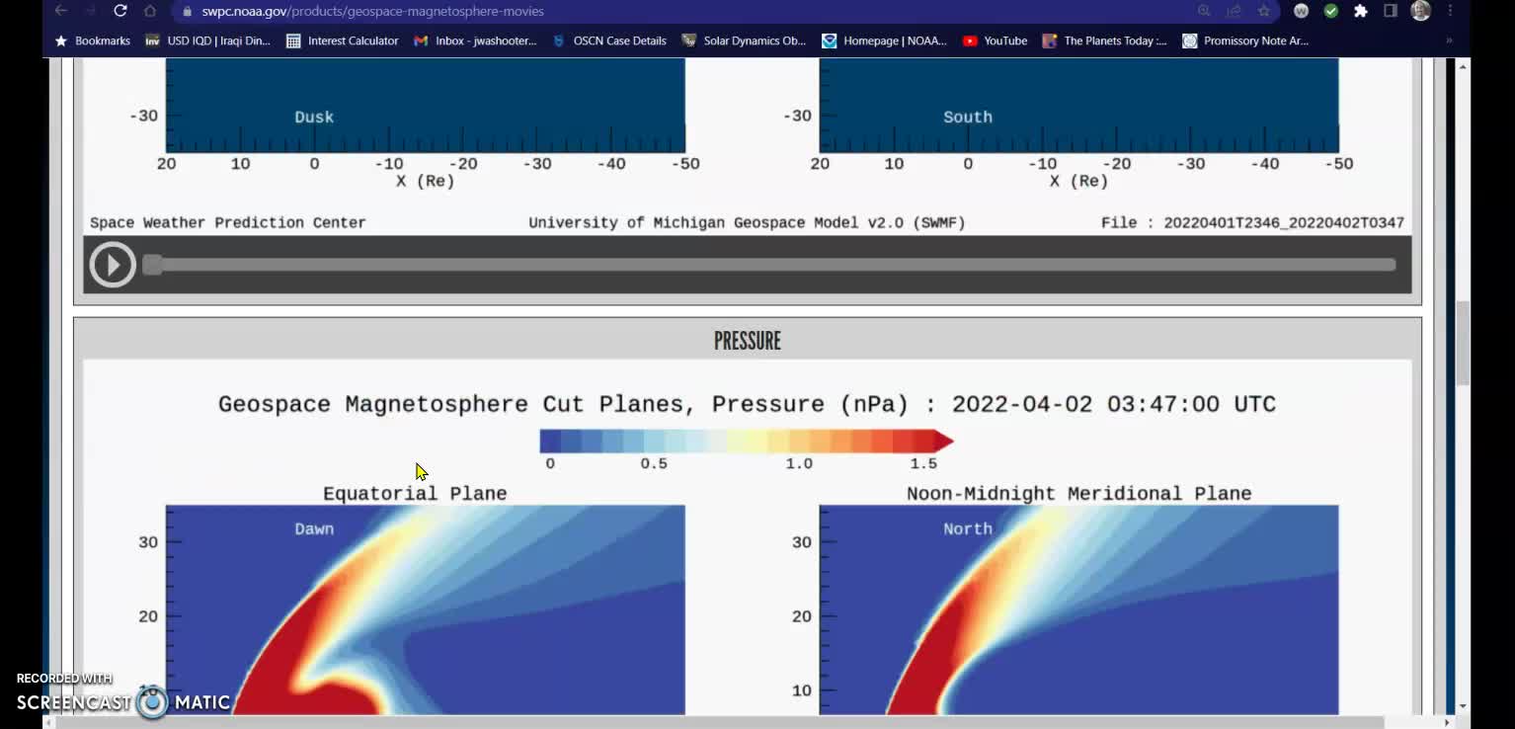Click the 'Noon-Midnight Meridional Plane' title

tap(1078, 493)
